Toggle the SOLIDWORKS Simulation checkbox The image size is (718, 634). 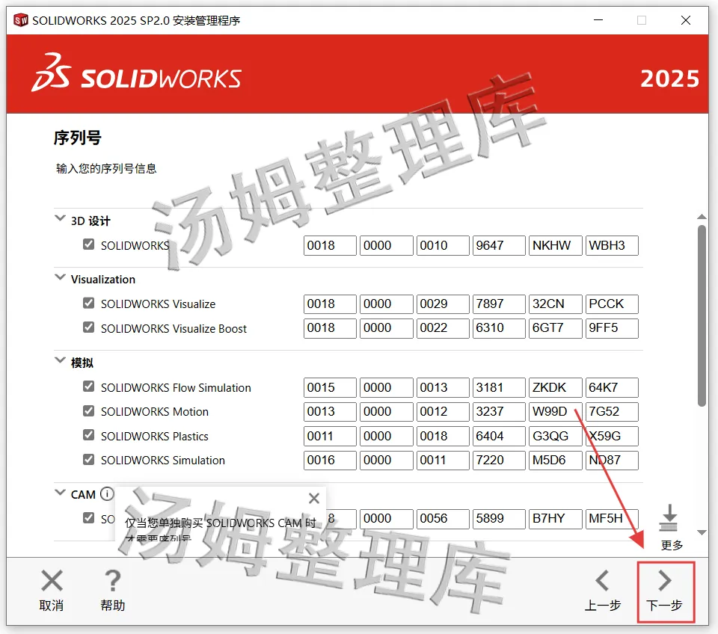coord(88,460)
